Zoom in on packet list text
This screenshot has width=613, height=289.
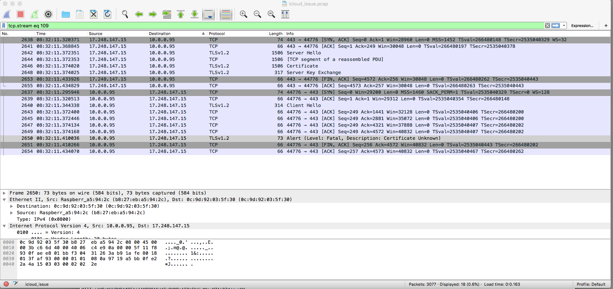243,14
